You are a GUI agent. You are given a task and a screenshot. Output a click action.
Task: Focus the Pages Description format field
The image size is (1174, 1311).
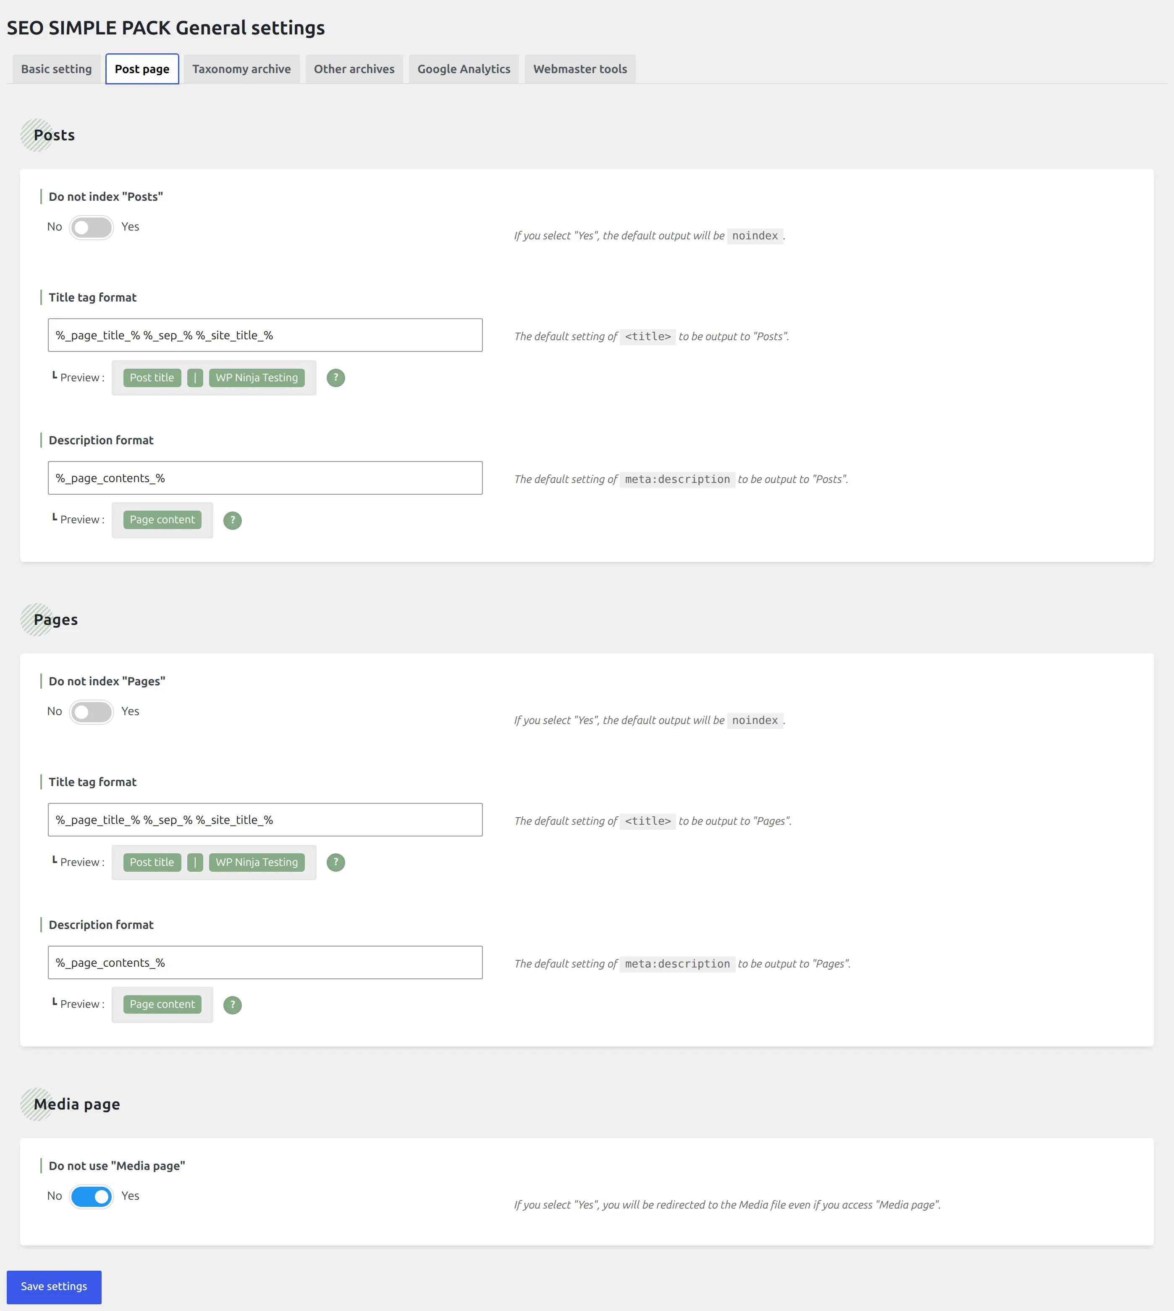tap(265, 962)
